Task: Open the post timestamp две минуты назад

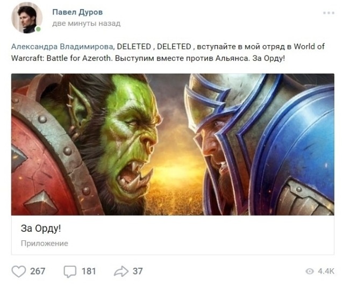Action: coord(87,24)
